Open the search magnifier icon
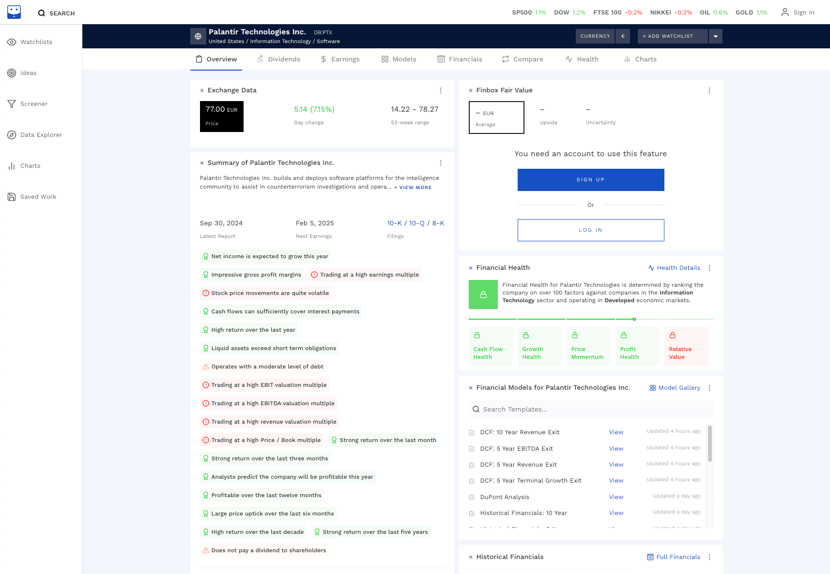 coord(42,13)
